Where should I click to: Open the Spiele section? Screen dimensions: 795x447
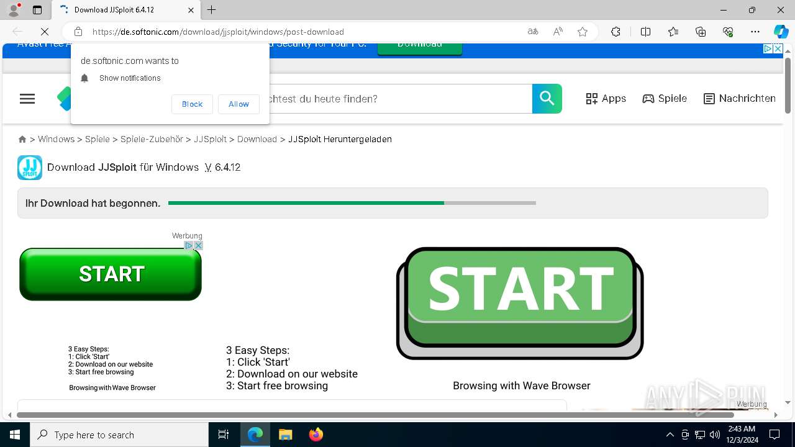pos(665,99)
